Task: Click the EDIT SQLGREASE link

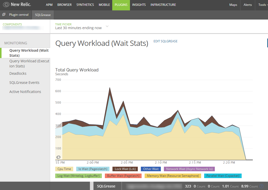Action: tap(165, 41)
